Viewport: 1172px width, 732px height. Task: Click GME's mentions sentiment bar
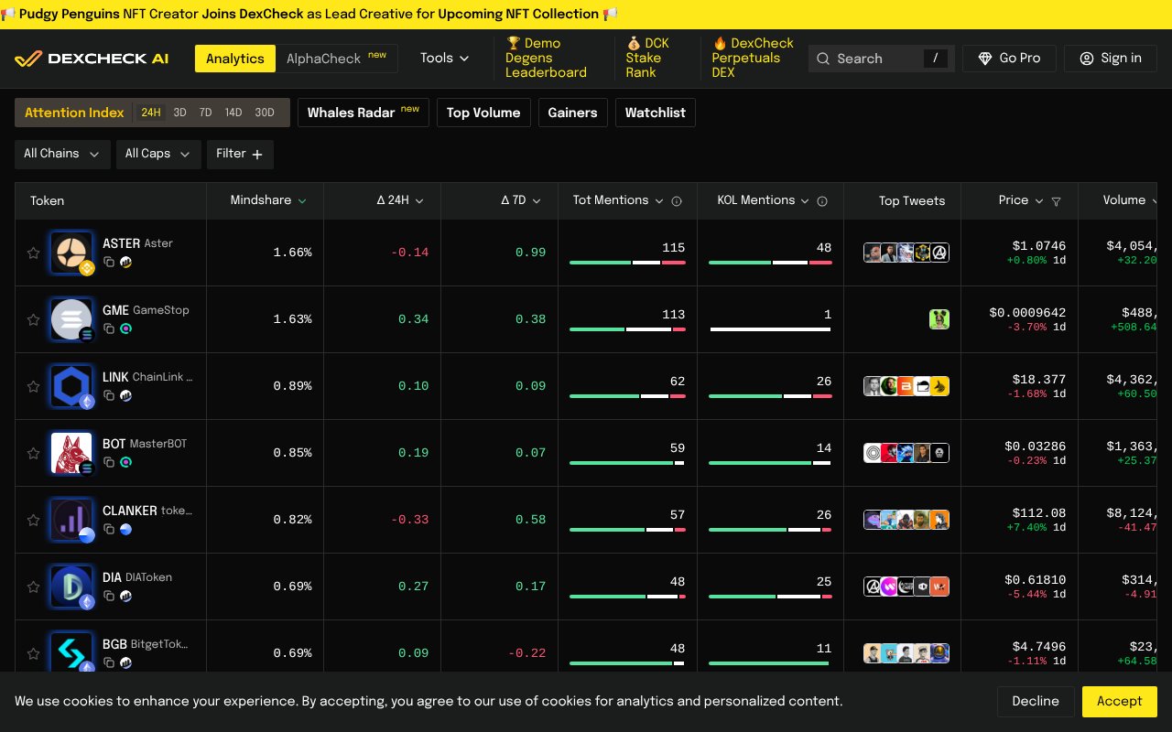[627, 329]
